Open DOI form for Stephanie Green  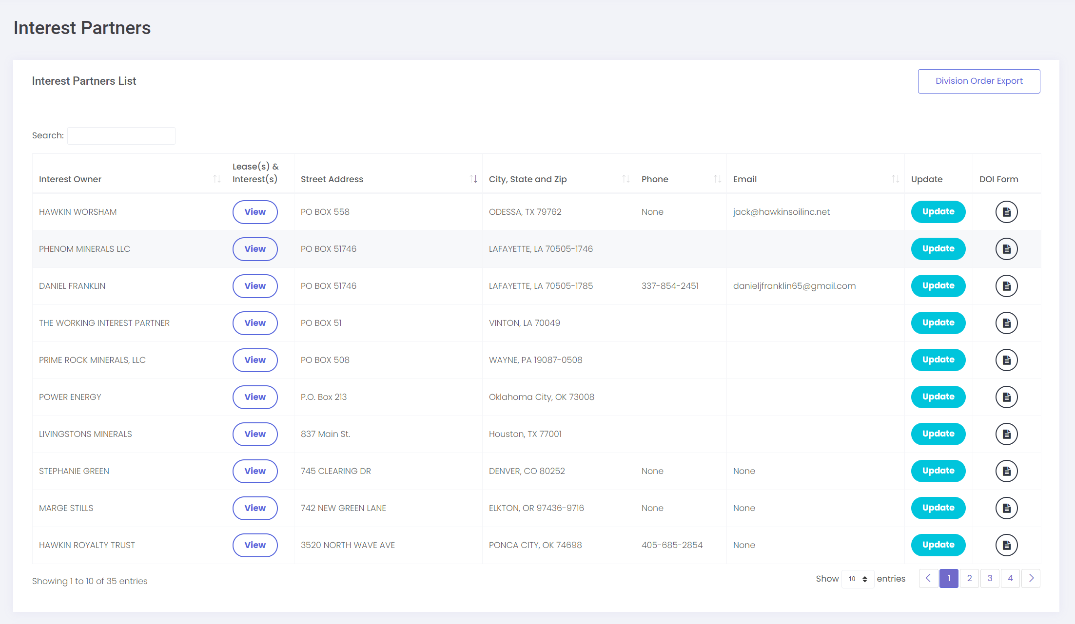tap(1006, 471)
